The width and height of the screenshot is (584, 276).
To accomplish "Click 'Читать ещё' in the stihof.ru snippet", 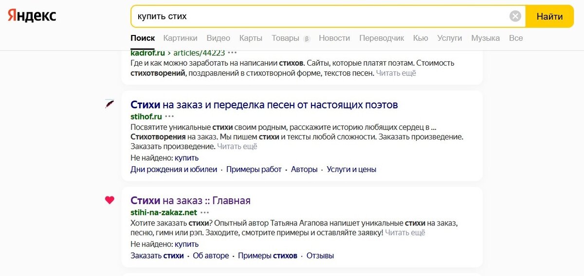I will click(237, 146).
